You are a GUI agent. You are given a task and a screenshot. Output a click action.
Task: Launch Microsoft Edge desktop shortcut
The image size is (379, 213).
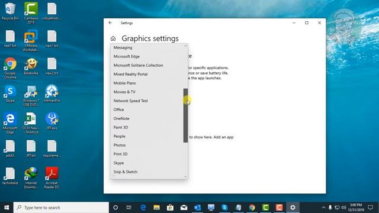10,123
